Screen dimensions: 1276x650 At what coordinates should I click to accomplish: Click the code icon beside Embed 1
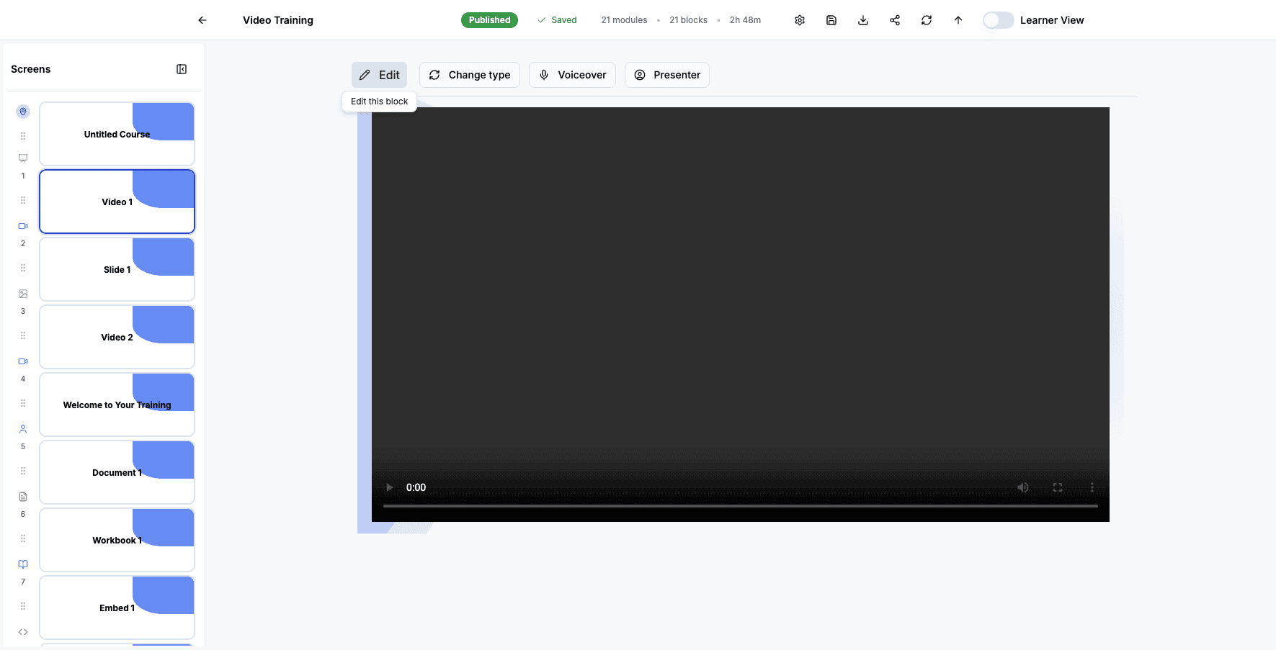(x=22, y=631)
